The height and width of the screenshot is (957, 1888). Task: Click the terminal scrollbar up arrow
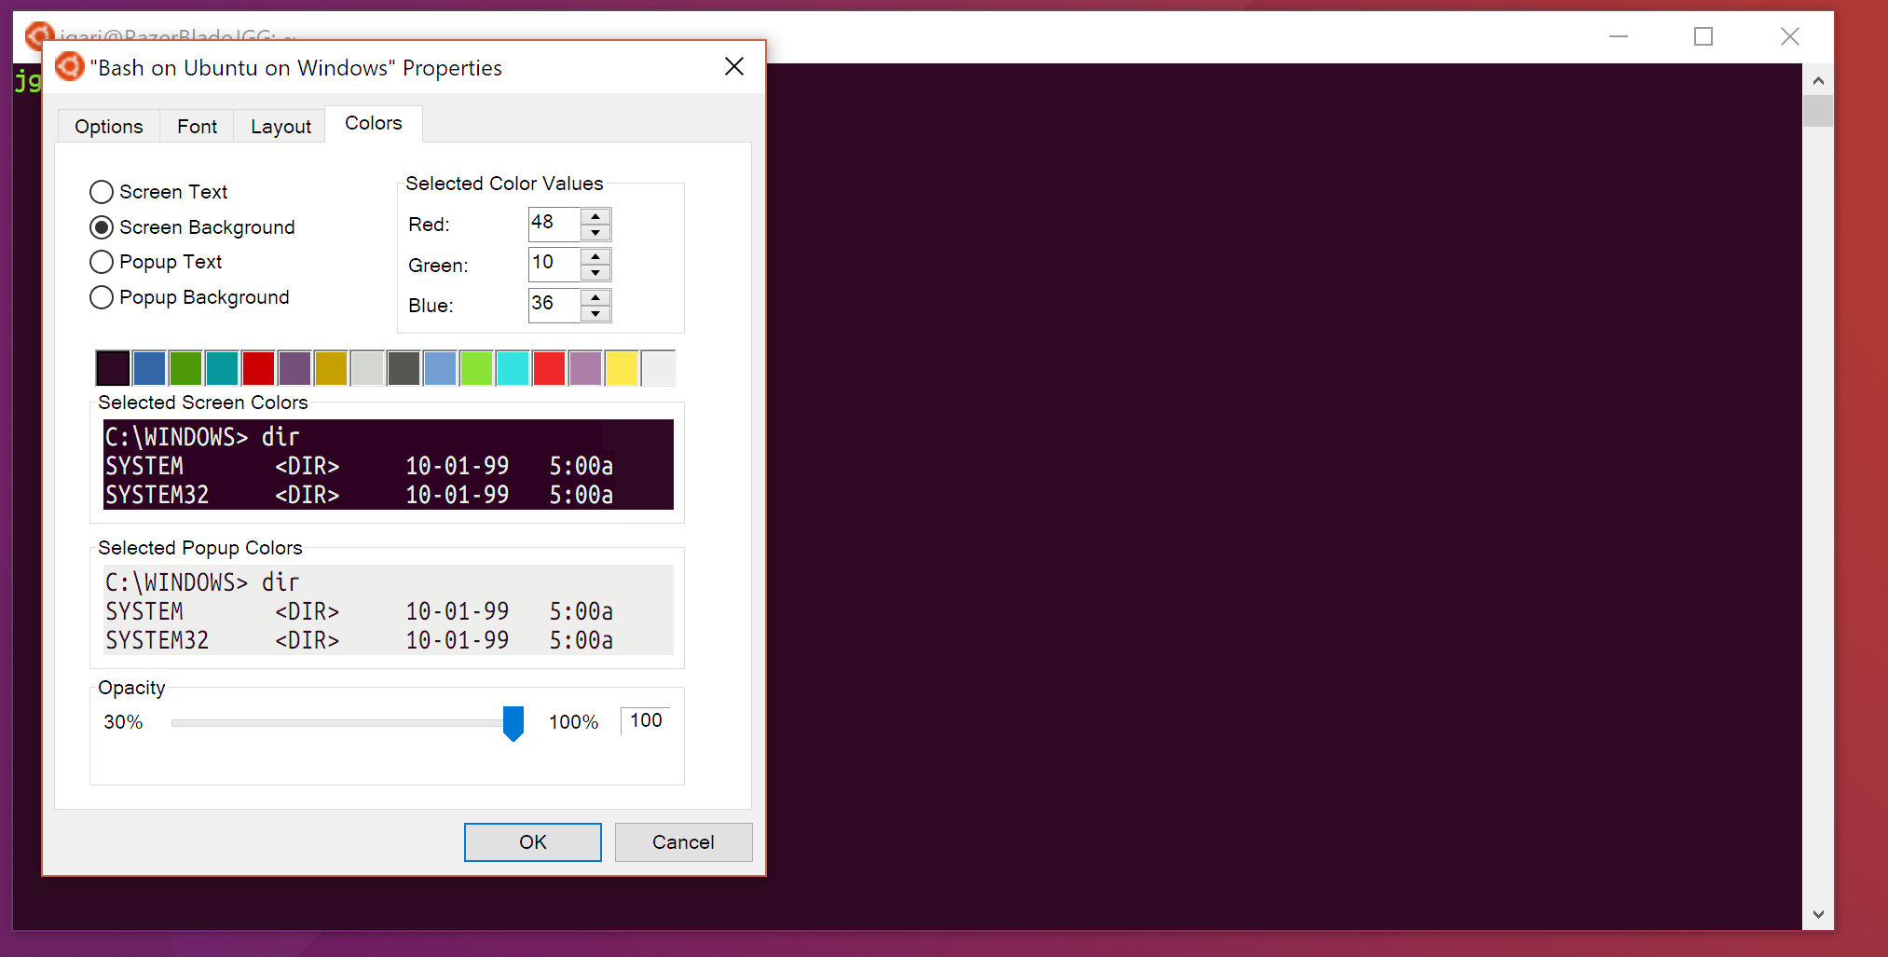point(1818,80)
